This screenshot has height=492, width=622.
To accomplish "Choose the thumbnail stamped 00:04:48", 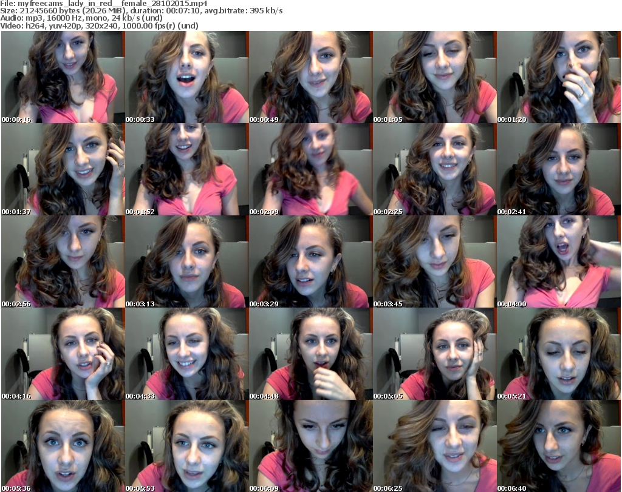I will pos(310,354).
